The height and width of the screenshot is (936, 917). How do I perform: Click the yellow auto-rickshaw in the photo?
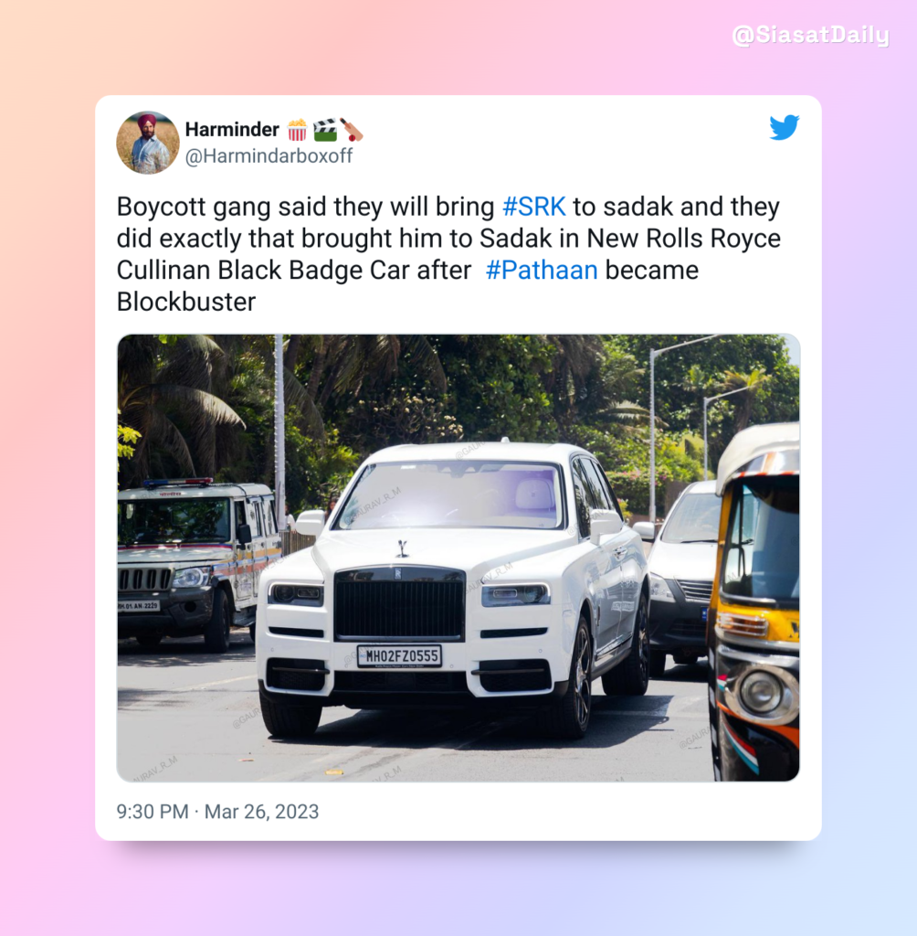coord(754,601)
